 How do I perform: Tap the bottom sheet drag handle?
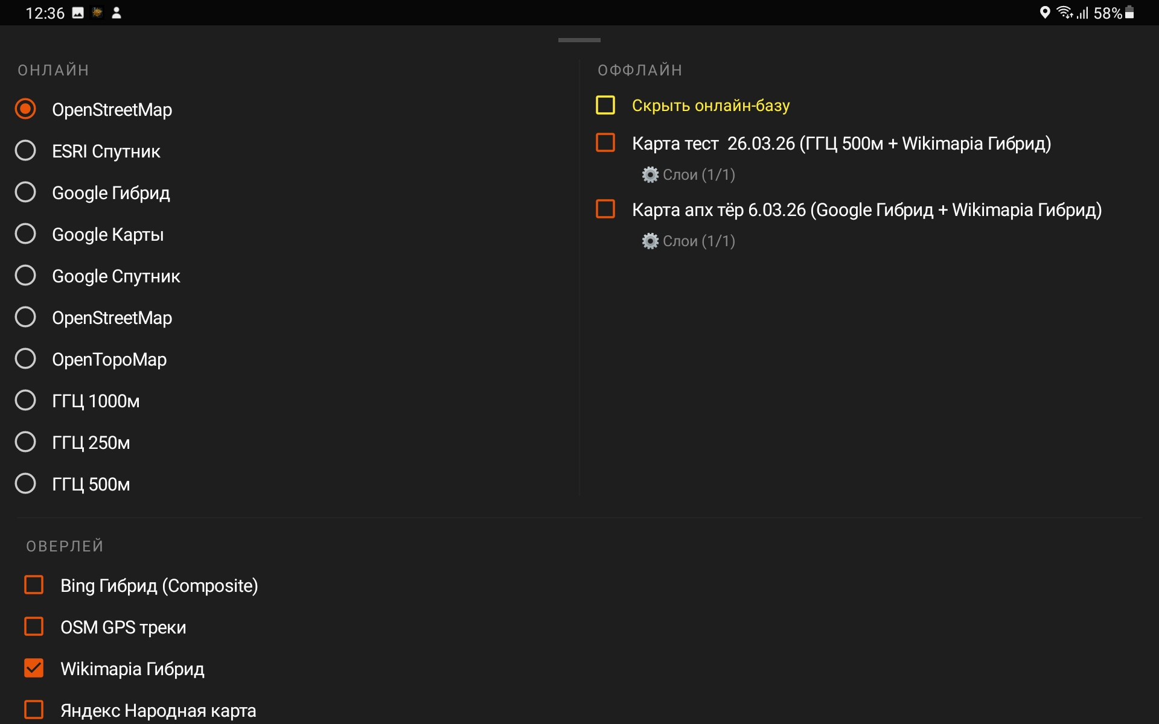579,40
